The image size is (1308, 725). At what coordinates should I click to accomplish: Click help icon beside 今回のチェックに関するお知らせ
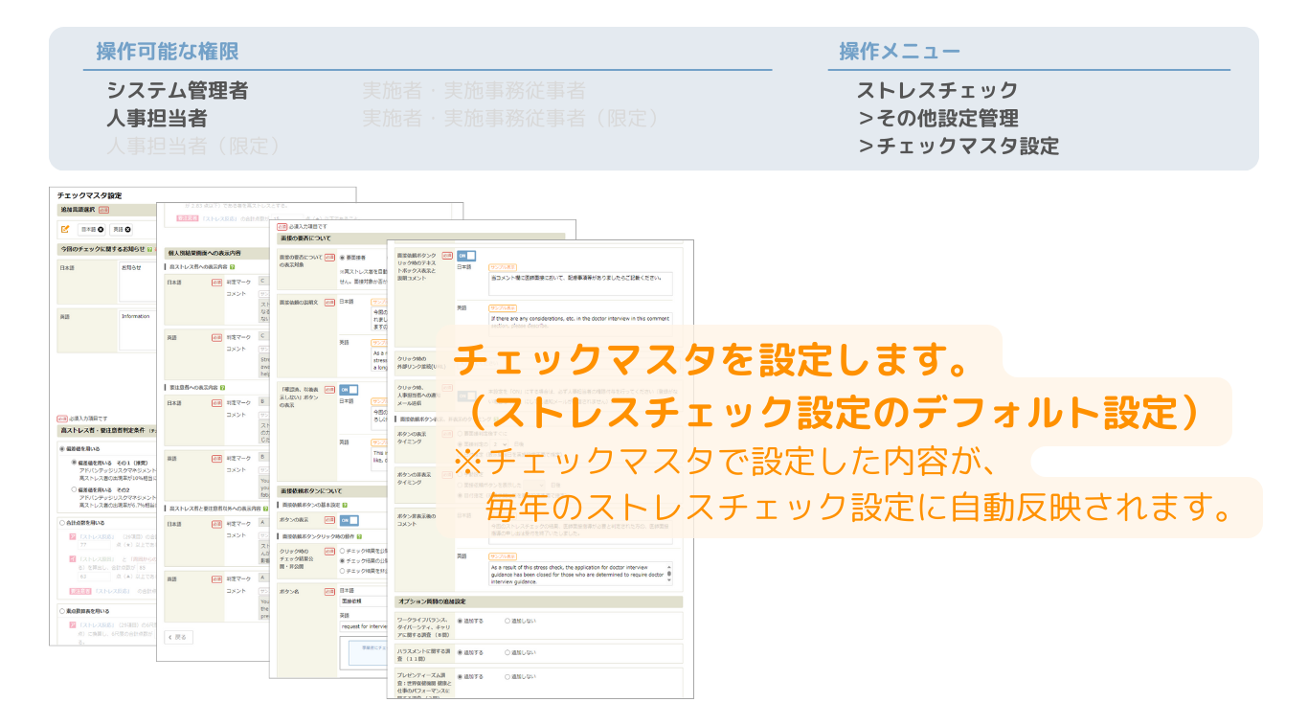[x=150, y=249]
